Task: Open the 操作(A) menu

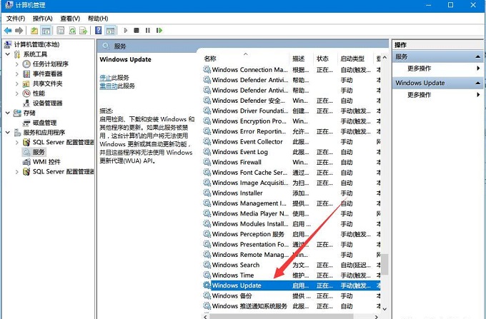Action: point(42,18)
